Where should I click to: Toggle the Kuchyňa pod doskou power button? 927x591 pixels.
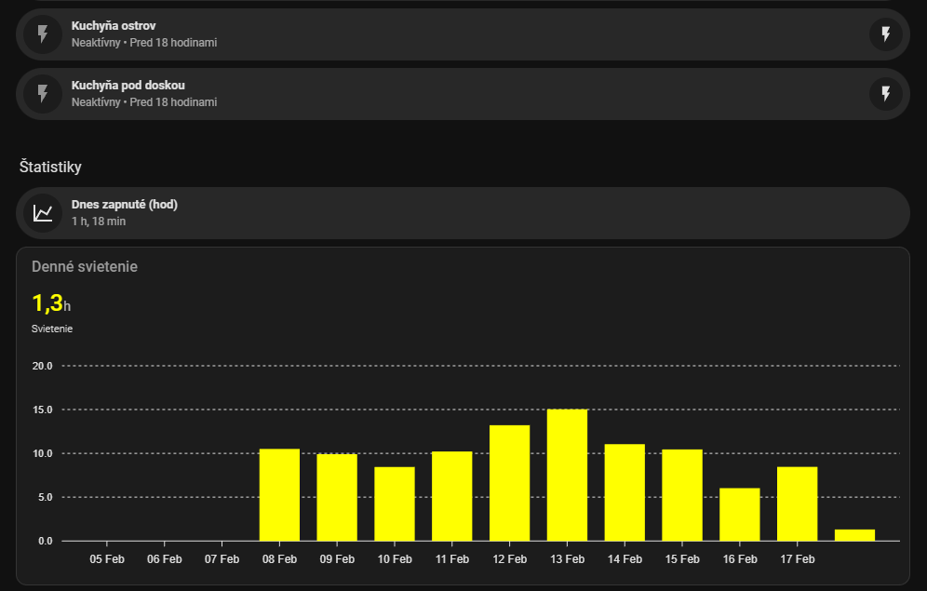coord(885,93)
